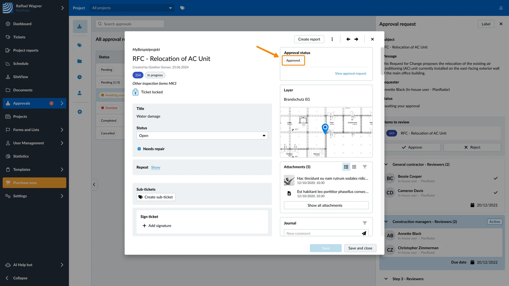509x286 pixels.
Task: Click the Search approvals field
Action: [x=130, y=24]
